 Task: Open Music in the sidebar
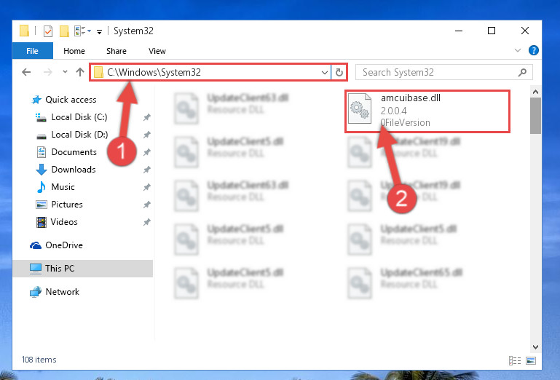tap(63, 187)
